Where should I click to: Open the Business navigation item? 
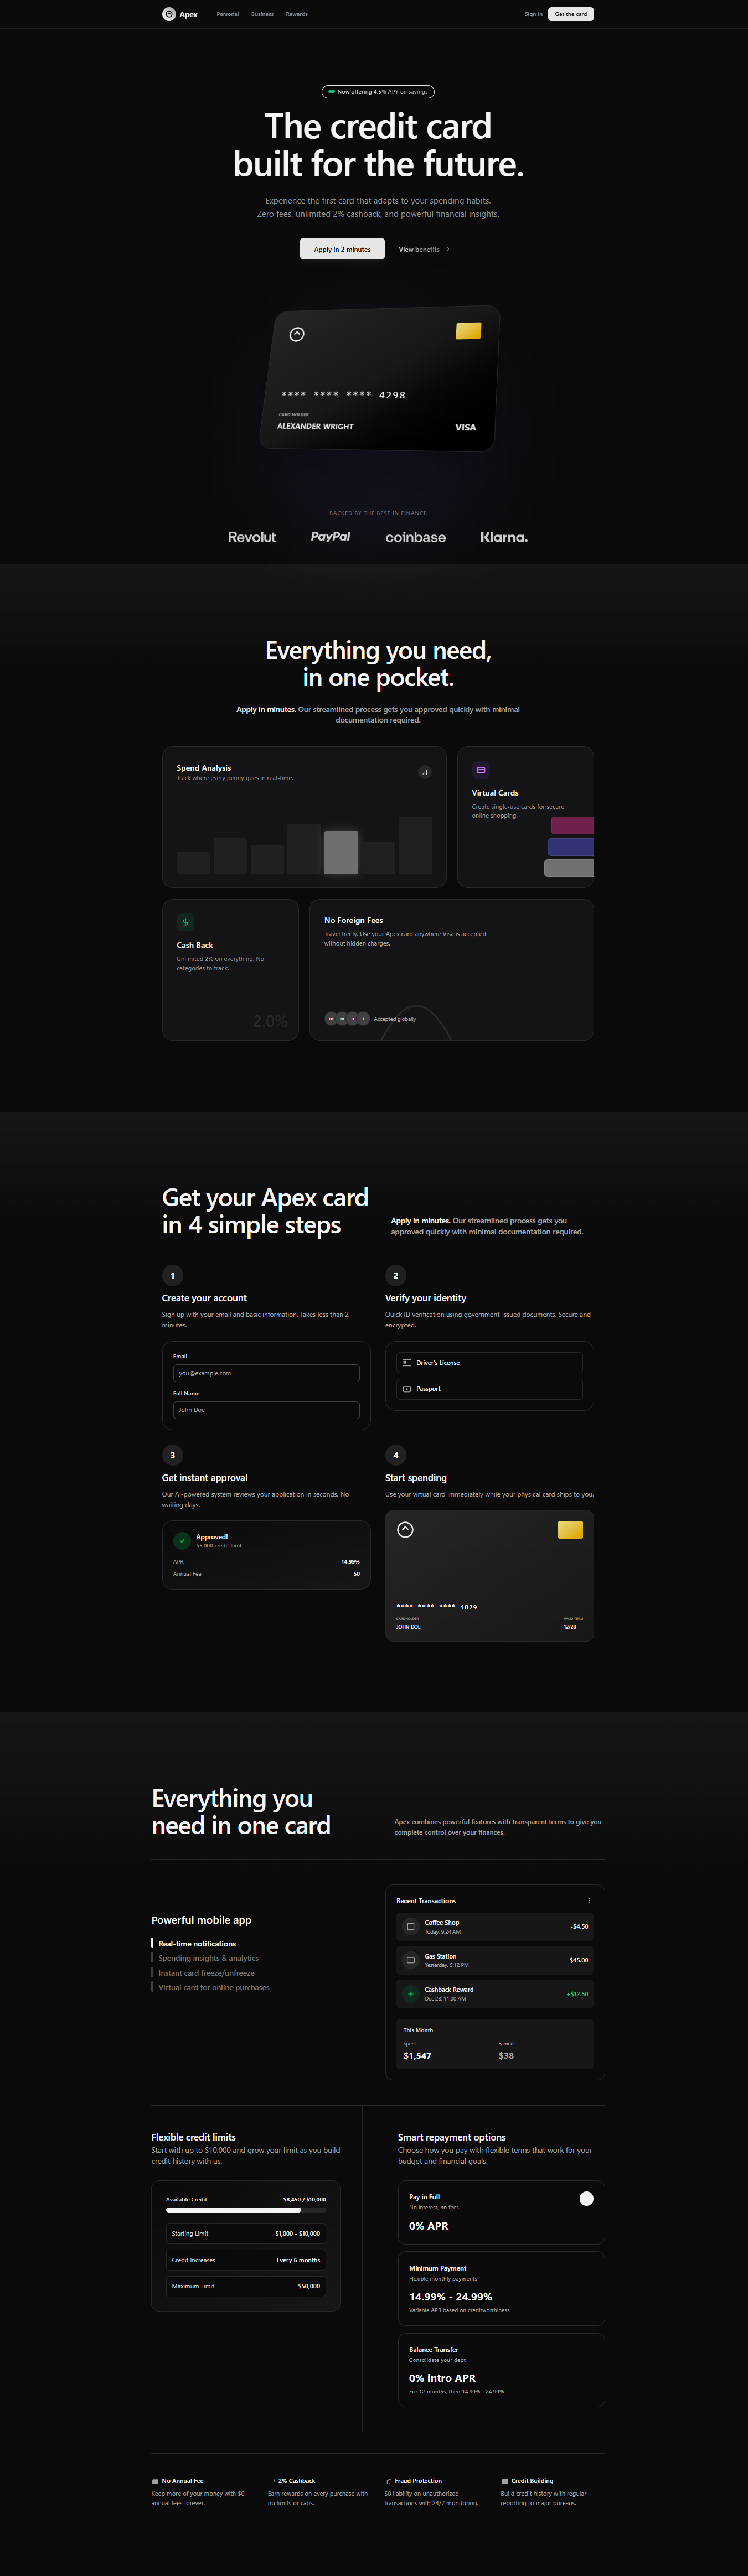pyautogui.click(x=262, y=14)
